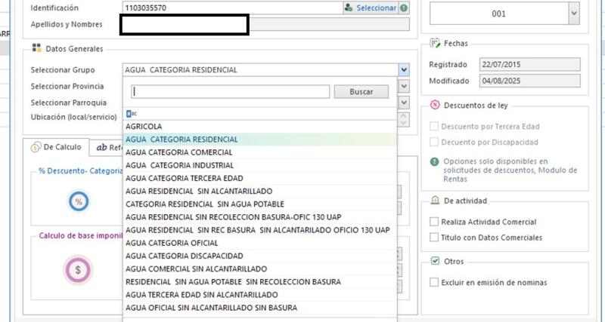Click the dollar base imponible icon

[x=78, y=270]
